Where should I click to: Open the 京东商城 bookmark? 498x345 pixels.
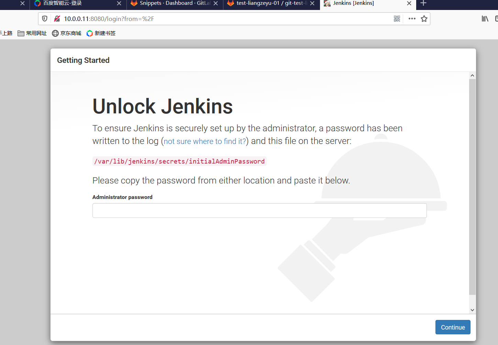point(67,33)
